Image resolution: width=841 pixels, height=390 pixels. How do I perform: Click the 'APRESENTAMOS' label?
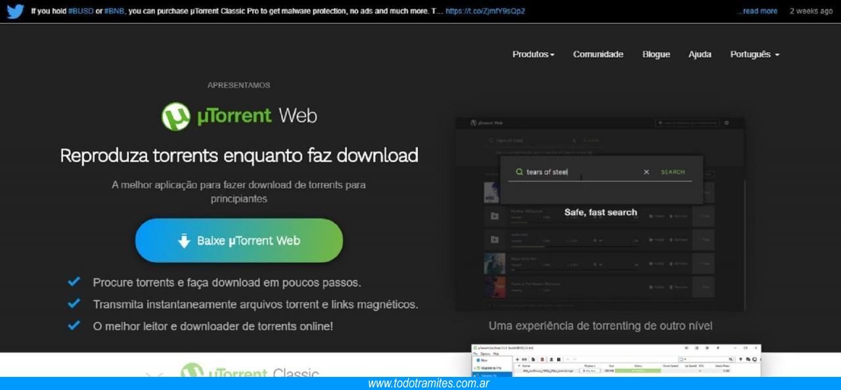[239, 85]
